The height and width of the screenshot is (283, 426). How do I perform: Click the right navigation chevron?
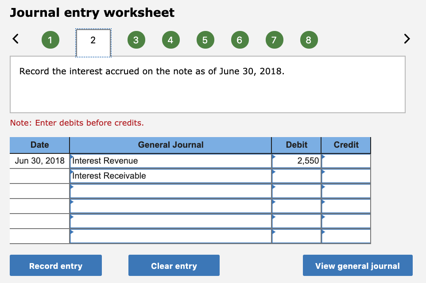click(x=407, y=39)
